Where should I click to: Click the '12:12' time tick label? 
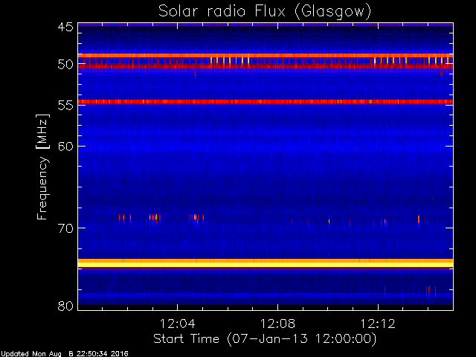coord(378,324)
